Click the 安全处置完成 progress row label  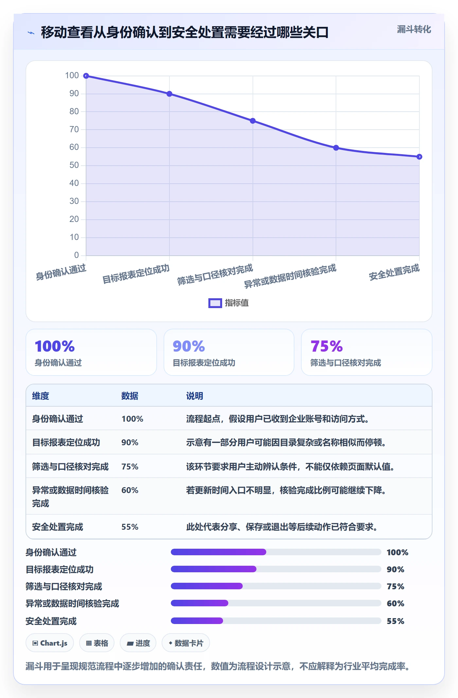point(51,621)
